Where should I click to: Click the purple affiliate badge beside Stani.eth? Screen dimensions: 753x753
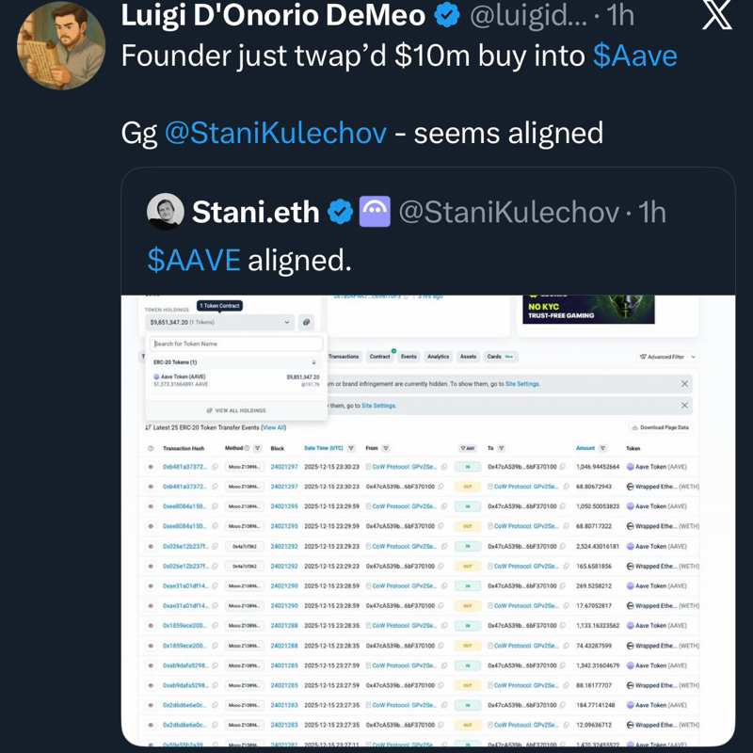(375, 212)
